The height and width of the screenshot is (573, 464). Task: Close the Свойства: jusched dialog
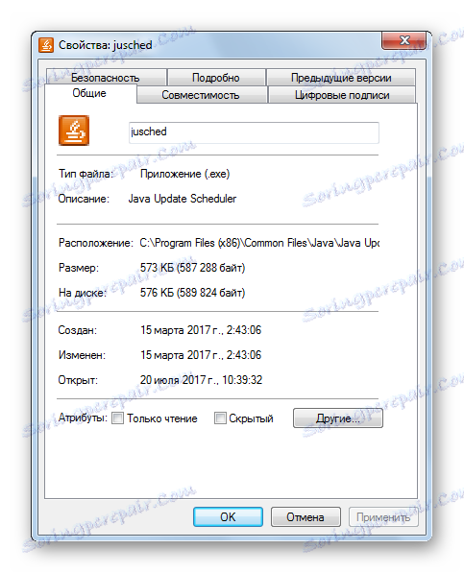pos(404,40)
